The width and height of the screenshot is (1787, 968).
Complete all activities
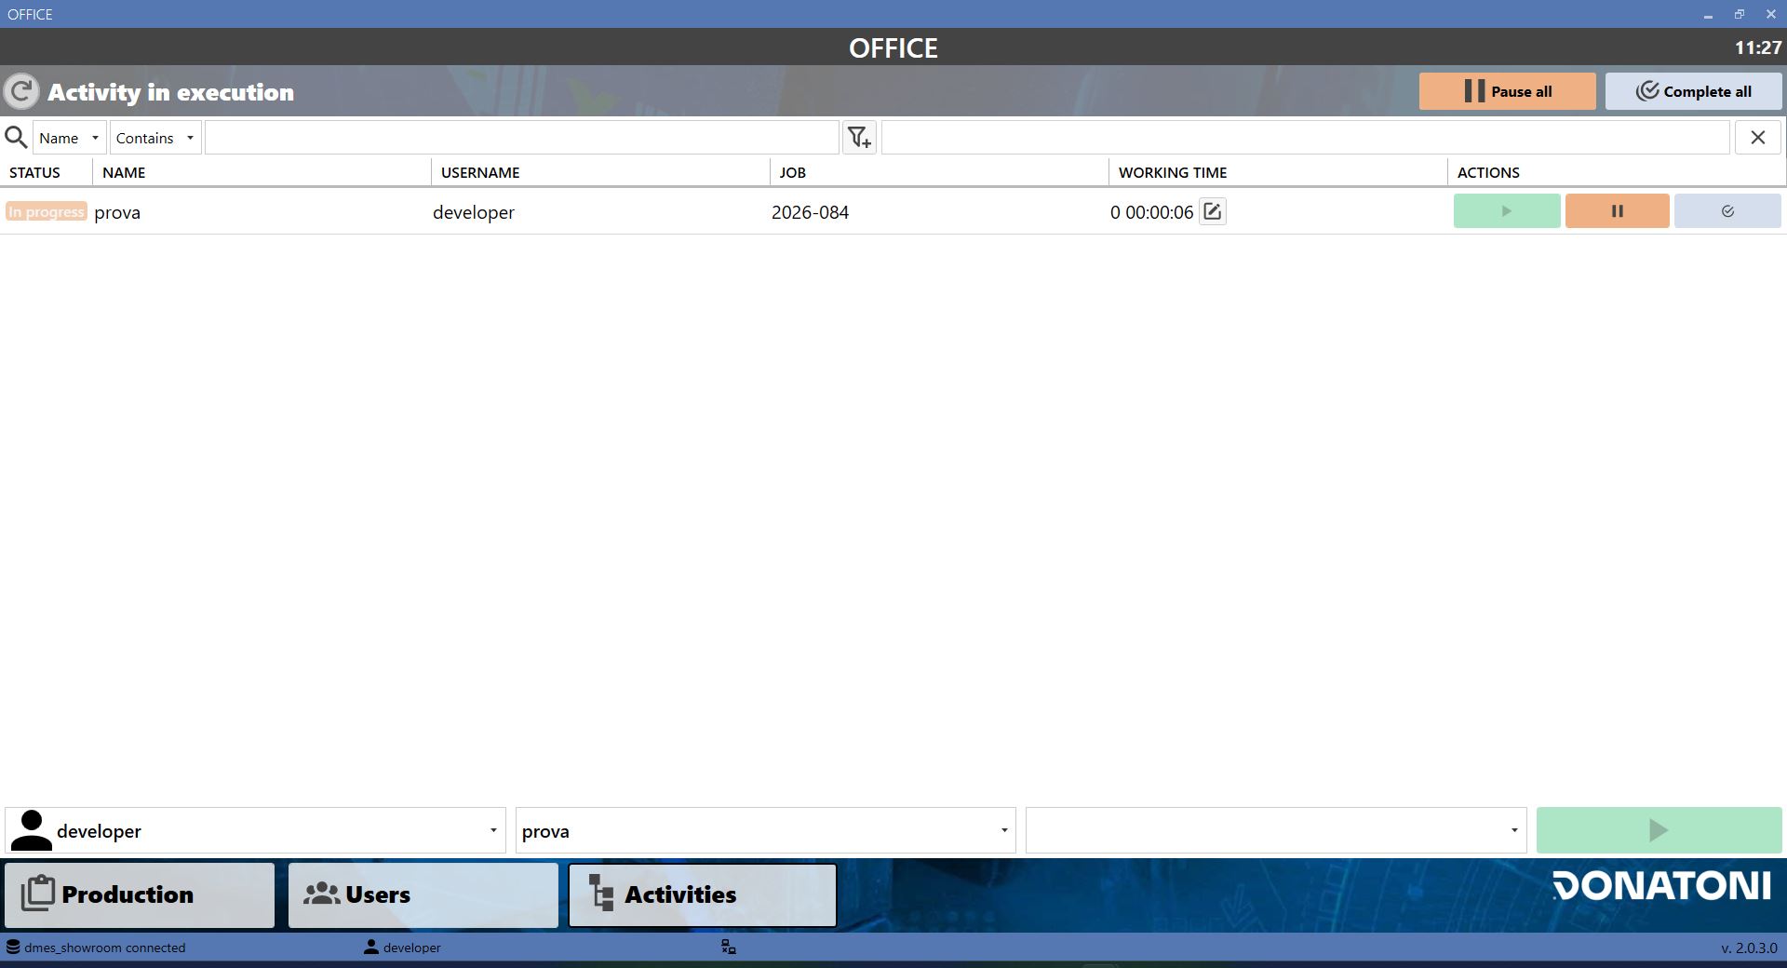click(1693, 91)
